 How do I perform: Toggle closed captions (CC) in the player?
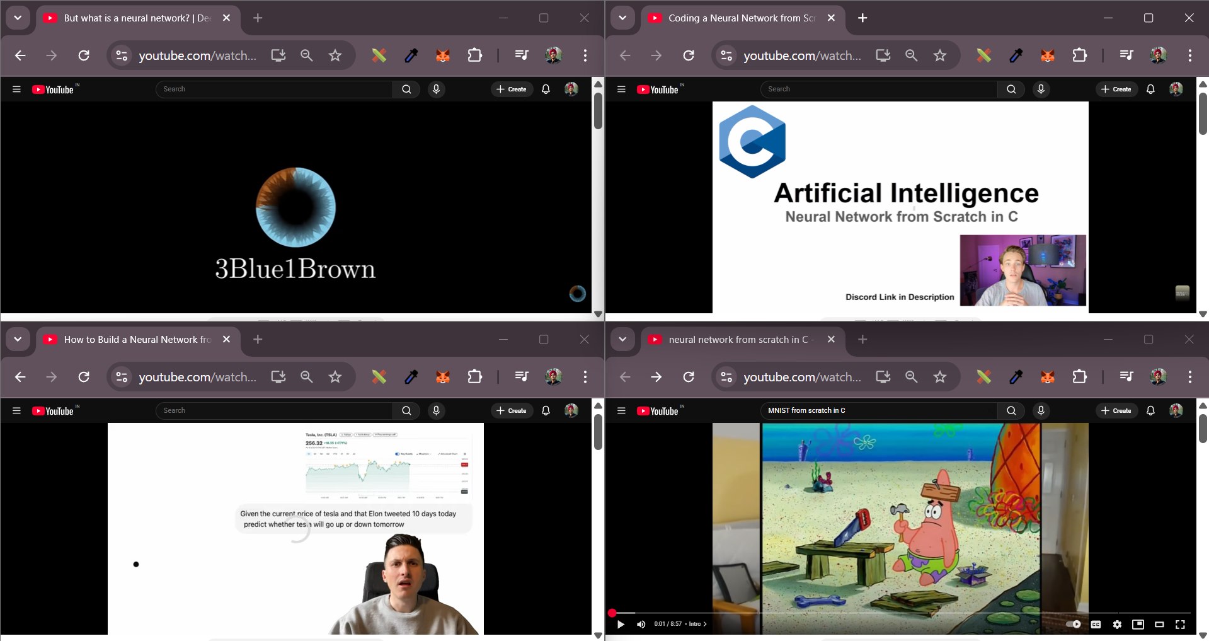tap(1096, 624)
